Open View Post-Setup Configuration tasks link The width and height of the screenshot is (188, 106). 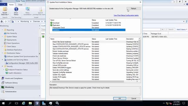click(126, 15)
